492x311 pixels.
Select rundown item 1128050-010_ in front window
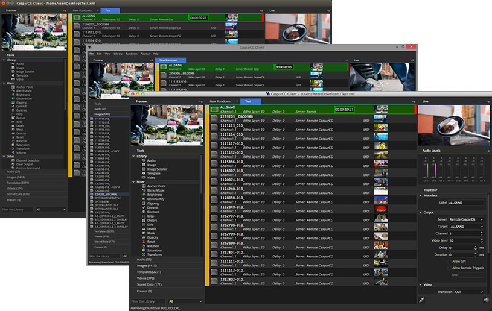click(312, 200)
